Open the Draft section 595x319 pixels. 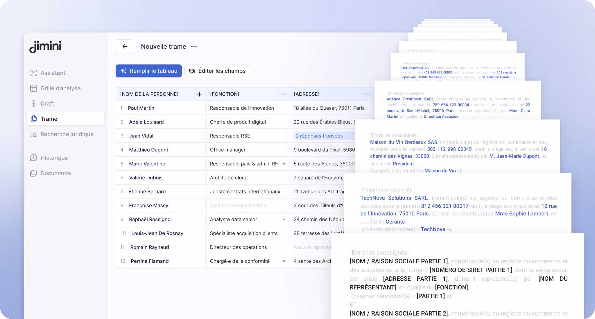(47, 104)
